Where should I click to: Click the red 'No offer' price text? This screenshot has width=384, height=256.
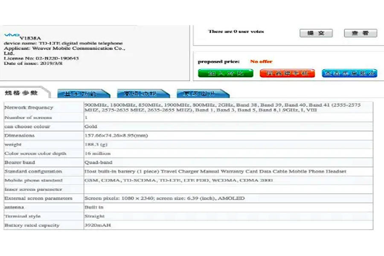tap(261, 61)
